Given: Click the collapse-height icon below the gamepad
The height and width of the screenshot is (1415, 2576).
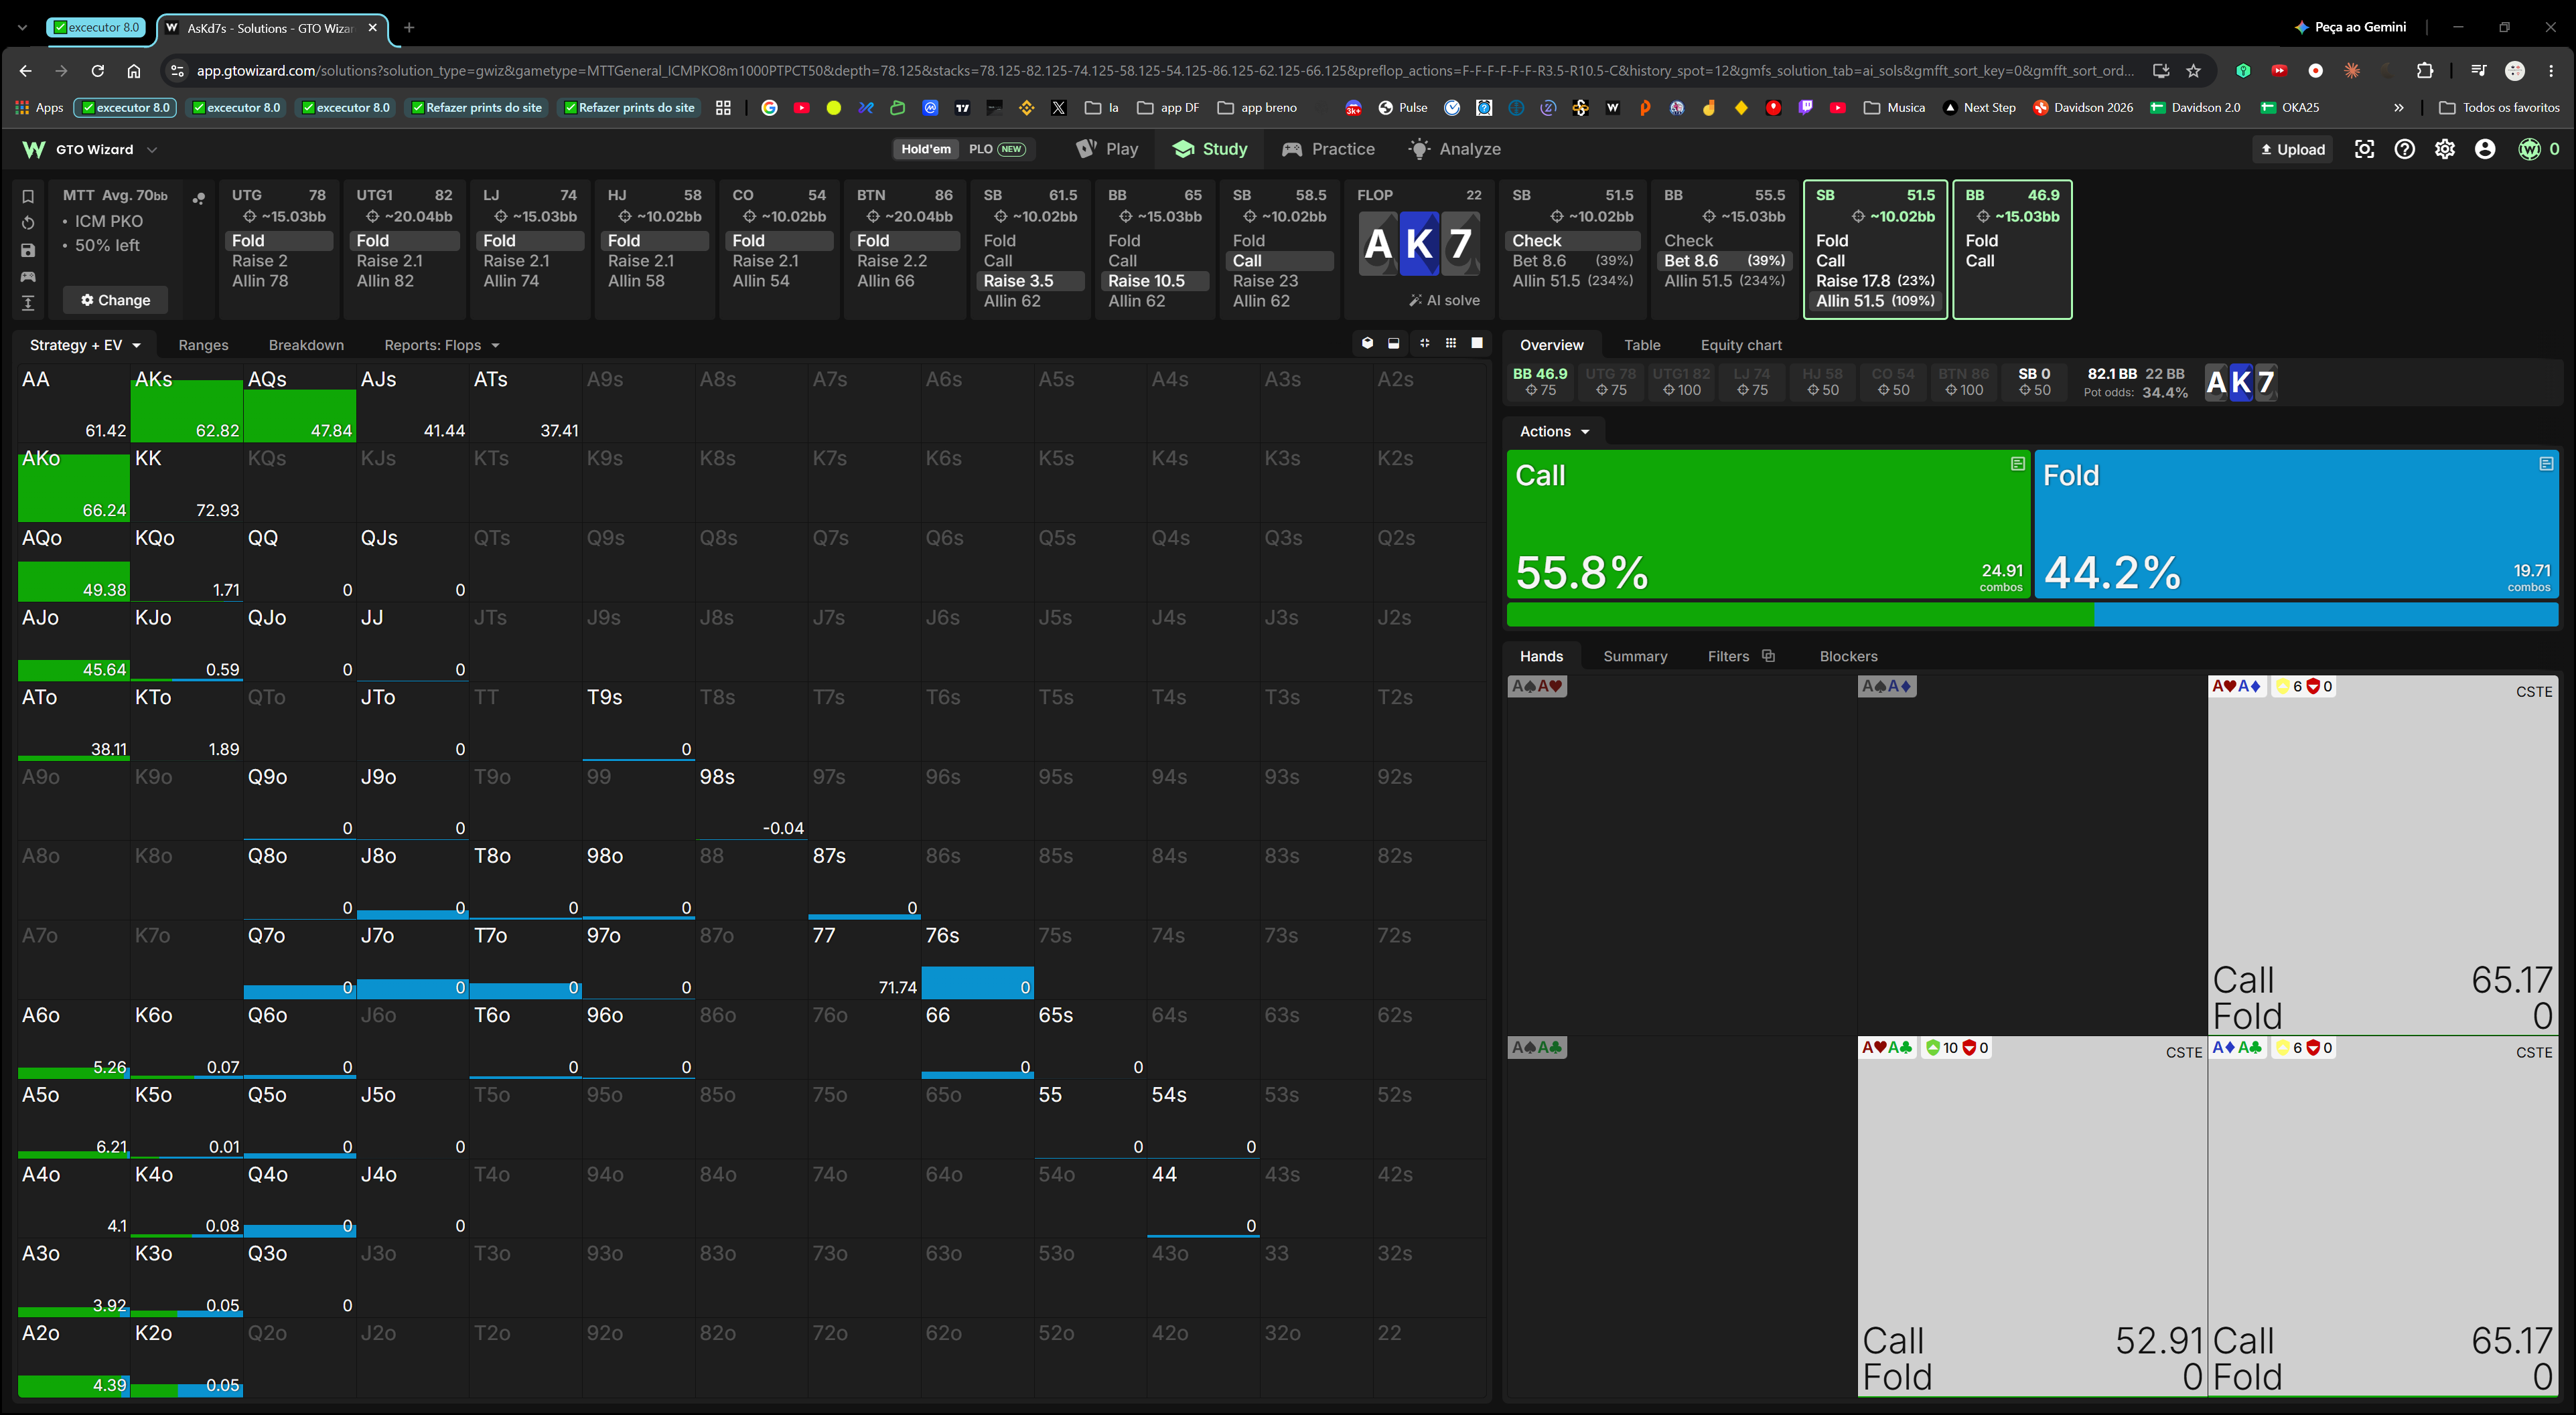Looking at the screenshot, I should pyautogui.click(x=28, y=303).
